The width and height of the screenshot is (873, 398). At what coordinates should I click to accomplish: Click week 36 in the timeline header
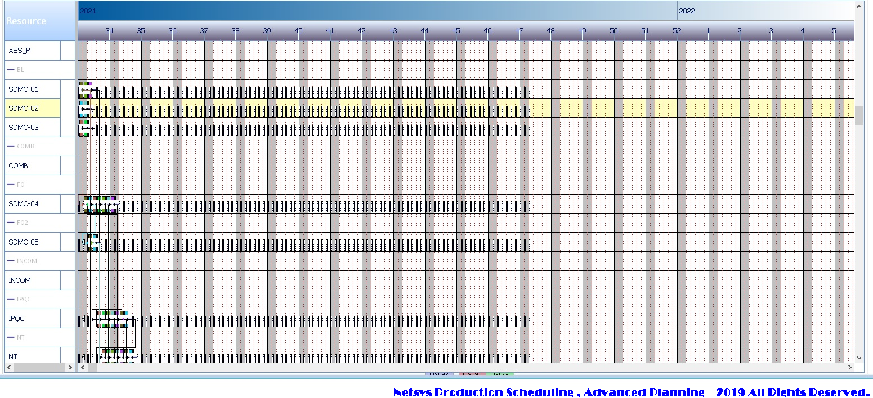[x=172, y=31]
